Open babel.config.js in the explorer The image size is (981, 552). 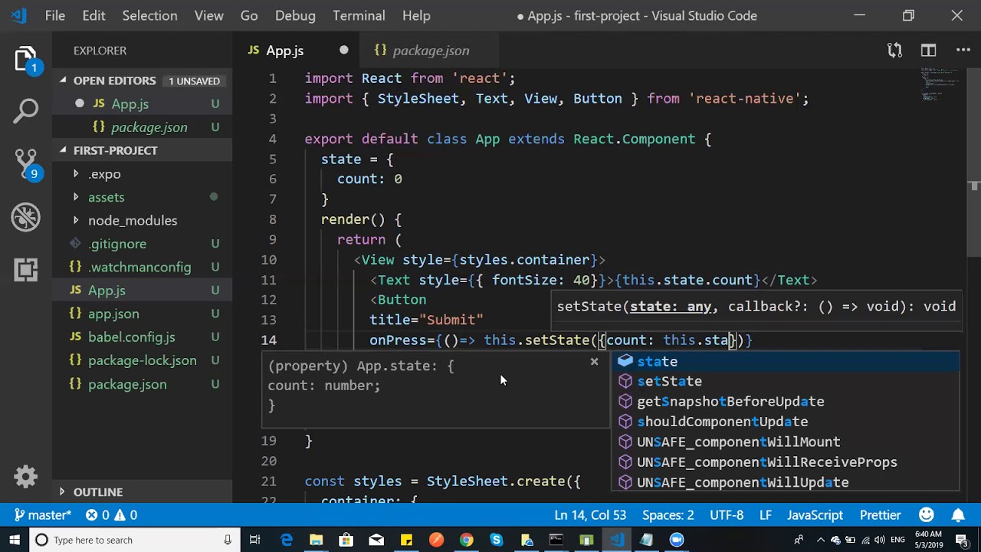131,337
